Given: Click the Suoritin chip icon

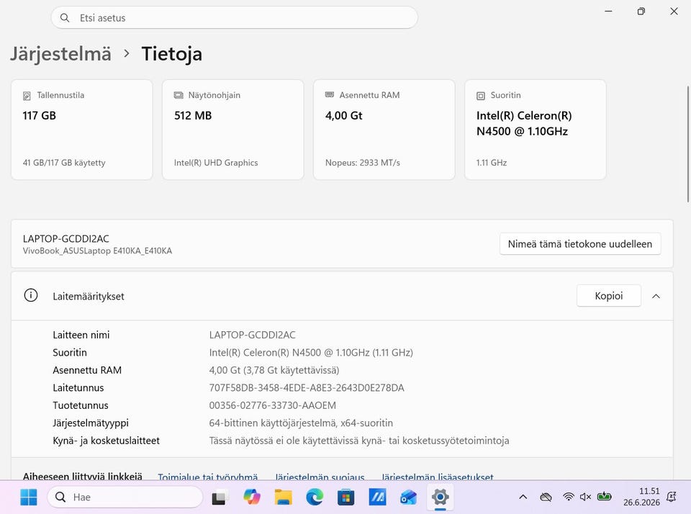Looking at the screenshot, I should [481, 96].
